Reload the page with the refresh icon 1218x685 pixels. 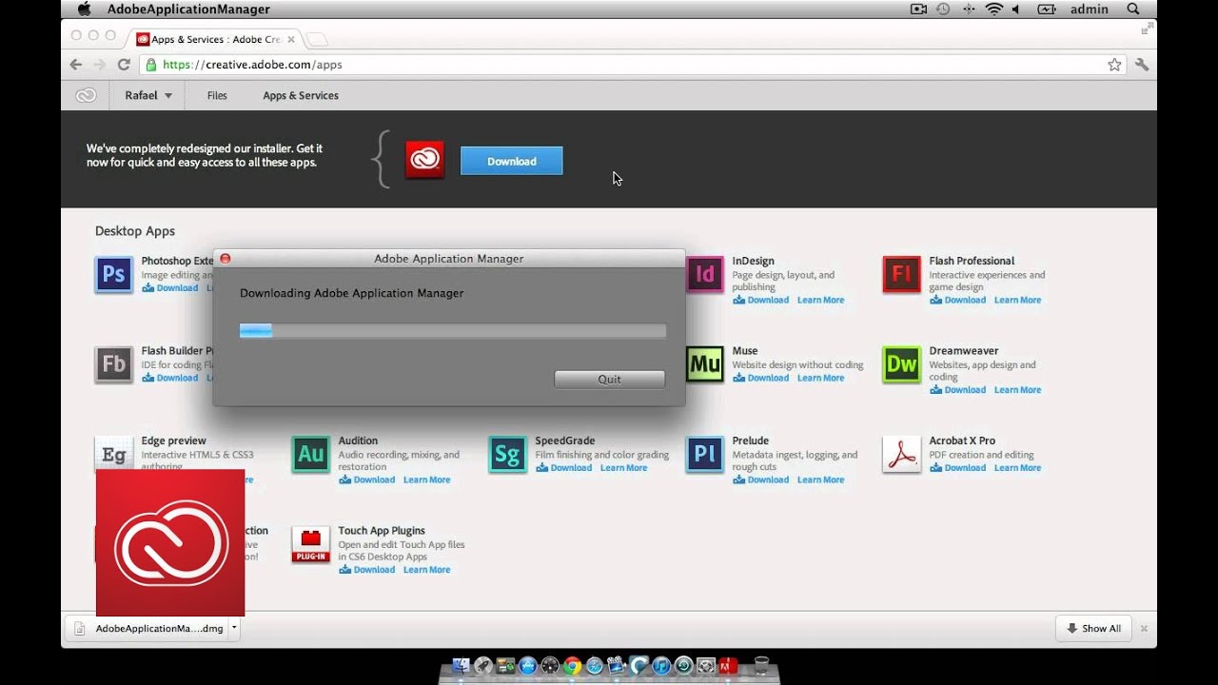pos(124,65)
